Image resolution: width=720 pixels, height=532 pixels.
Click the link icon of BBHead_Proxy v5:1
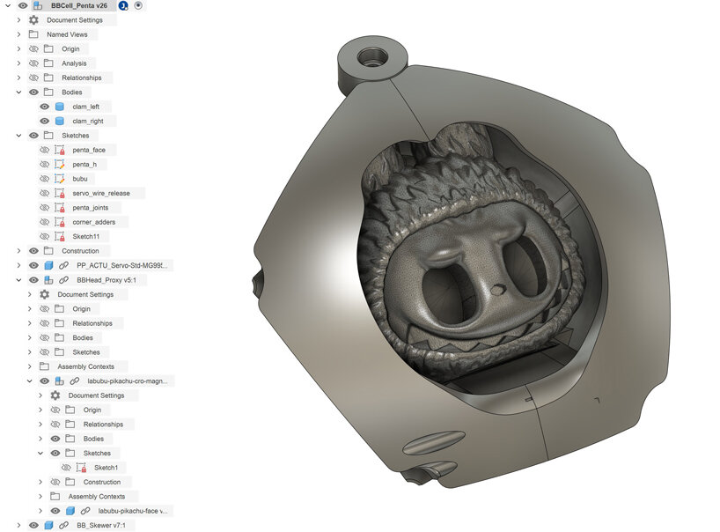[64, 280]
